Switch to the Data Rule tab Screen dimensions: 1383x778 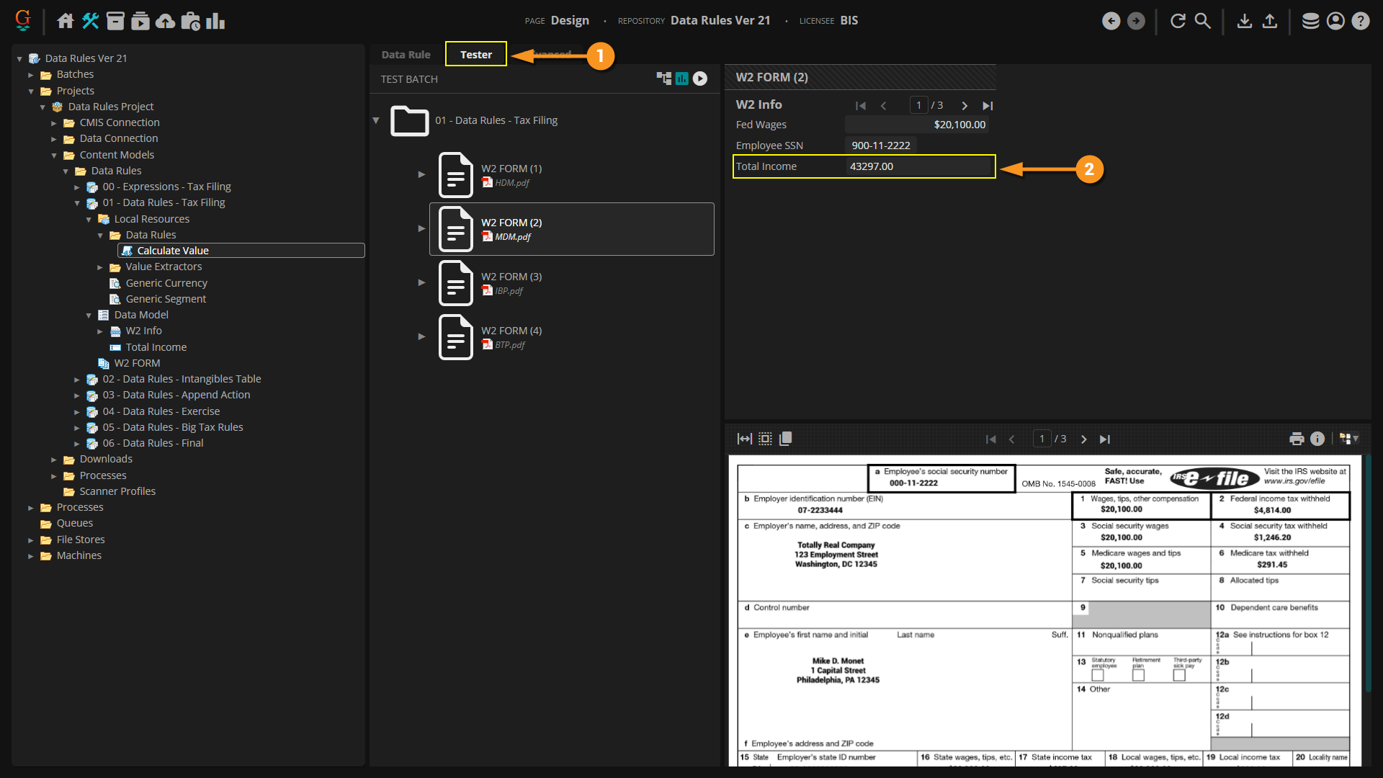pos(406,55)
